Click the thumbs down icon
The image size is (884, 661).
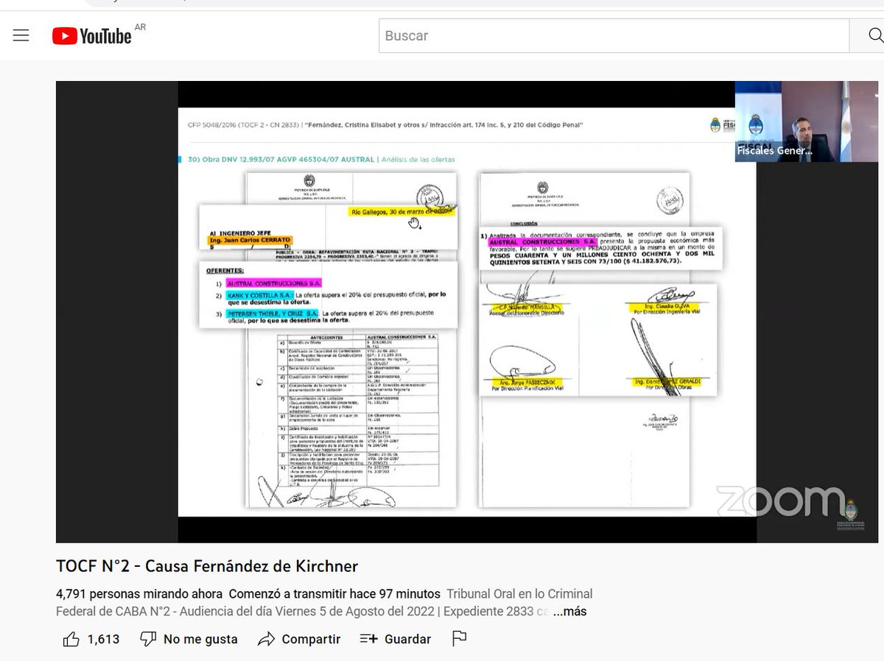pos(148,639)
